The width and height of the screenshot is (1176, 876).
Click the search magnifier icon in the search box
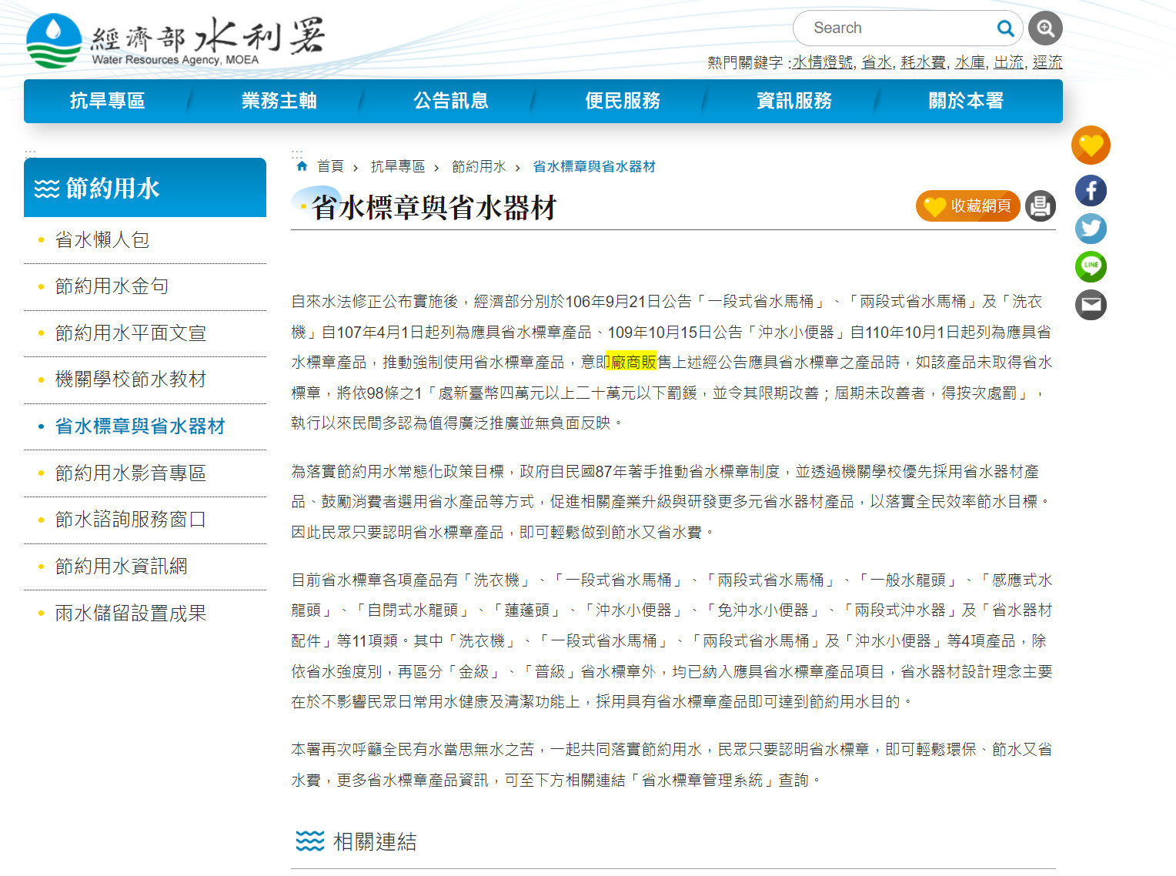pyautogui.click(x=1005, y=28)
